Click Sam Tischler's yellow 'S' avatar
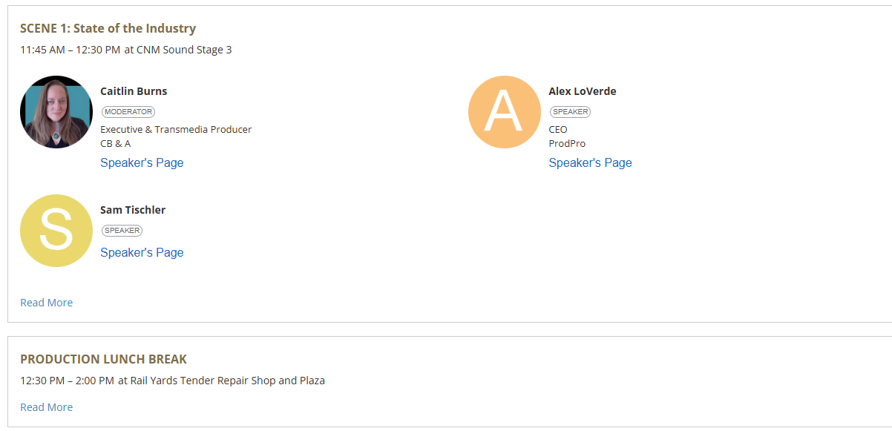 (56, 231)
